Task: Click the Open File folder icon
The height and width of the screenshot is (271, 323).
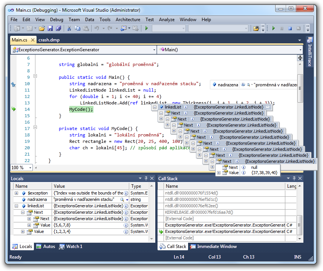Action: tap(41, 28)
